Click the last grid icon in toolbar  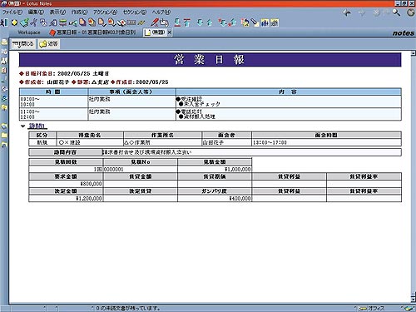point(275,22)
